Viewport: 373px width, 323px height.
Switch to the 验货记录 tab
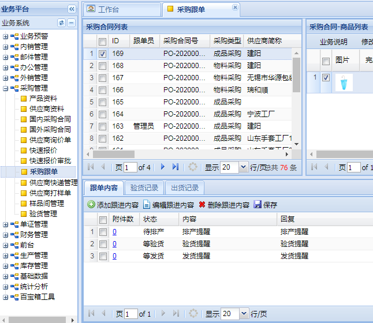click(144, 188)
